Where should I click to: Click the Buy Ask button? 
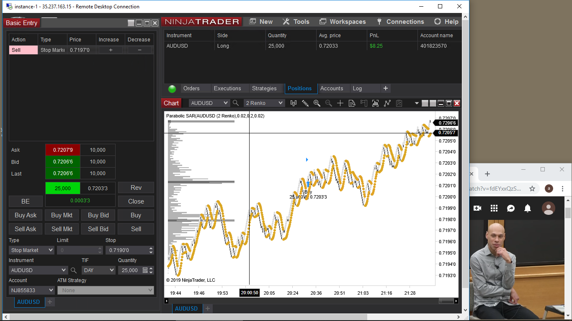(26, 215)
